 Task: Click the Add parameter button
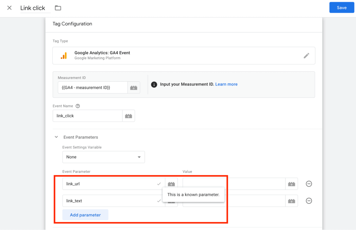click(x=85, y=215)
